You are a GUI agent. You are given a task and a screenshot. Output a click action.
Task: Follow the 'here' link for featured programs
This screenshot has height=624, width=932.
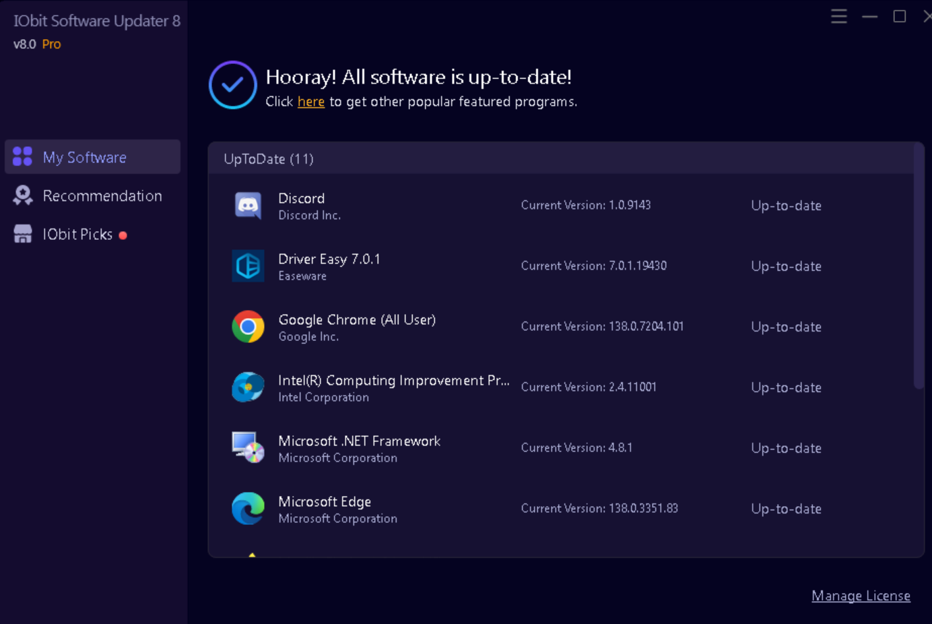311,102
